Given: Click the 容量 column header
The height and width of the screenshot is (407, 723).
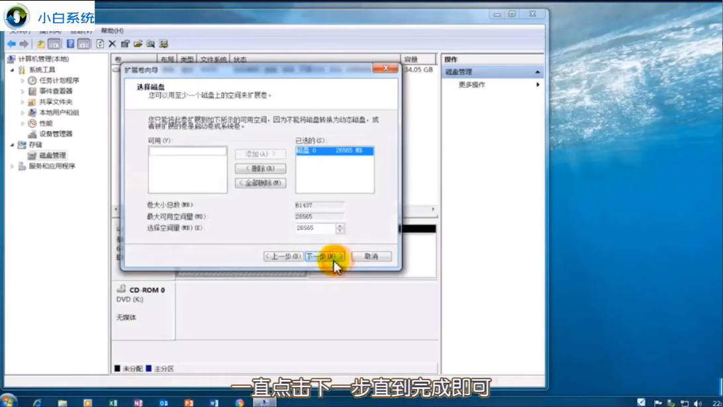Looking at the screenshot, I should (x=418, y=60).
